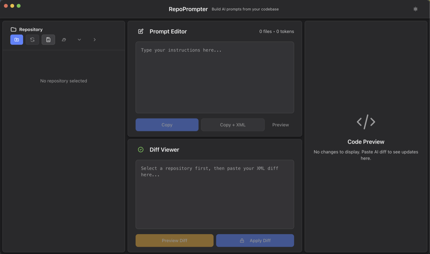Click the Code Preview code-brackets icon
Screen dimensions: 430x254
click(366, 122)
